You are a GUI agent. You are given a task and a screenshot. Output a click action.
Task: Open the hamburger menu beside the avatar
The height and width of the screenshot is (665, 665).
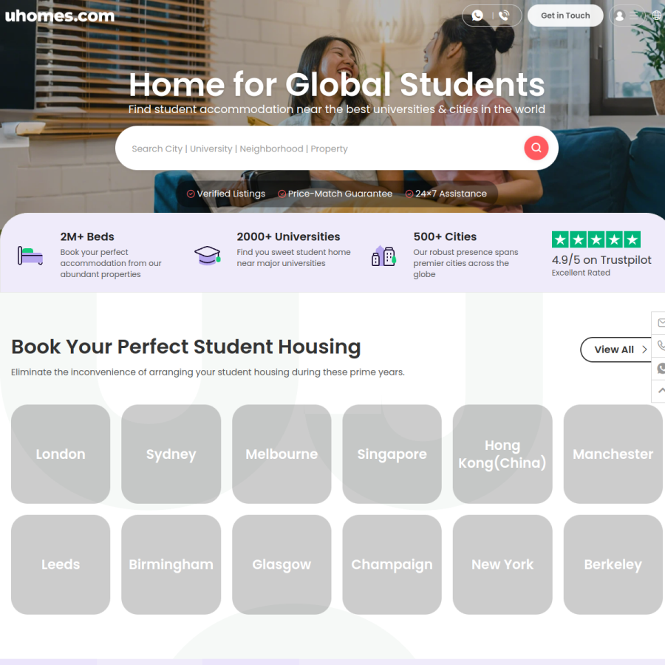tap(635, 16)
